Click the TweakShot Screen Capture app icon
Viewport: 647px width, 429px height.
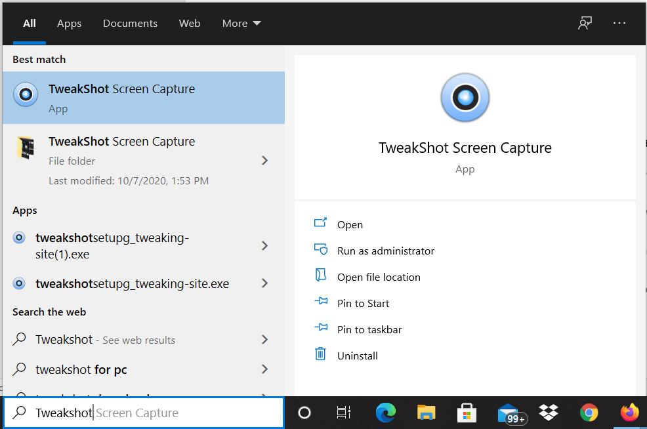(25, 94)
